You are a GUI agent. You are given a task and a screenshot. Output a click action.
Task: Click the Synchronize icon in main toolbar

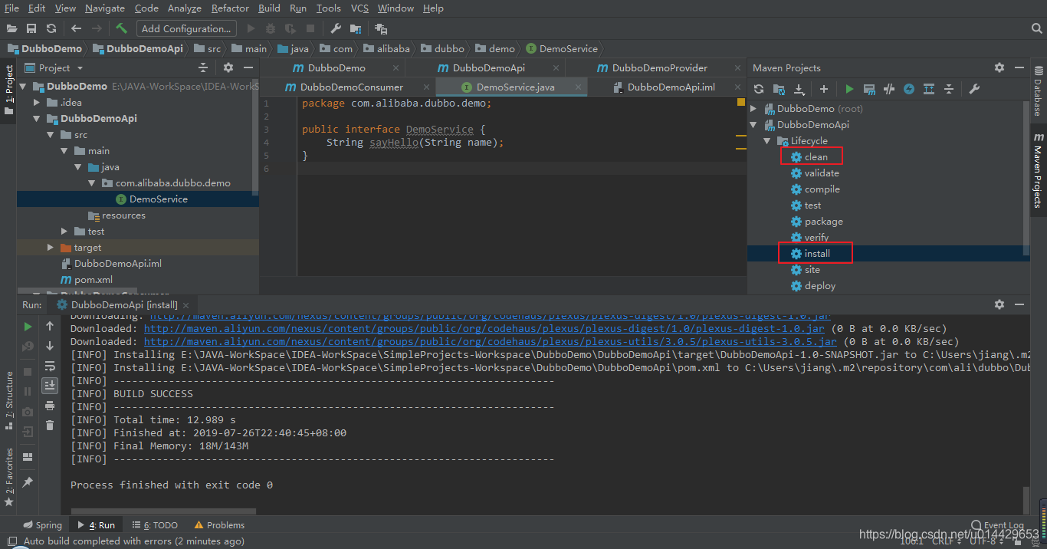point(51,28)
